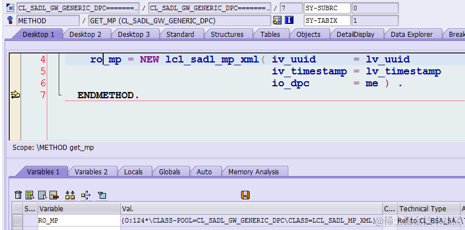The height and width of the screenshot is (230, 465).
Task: Open the Desktop 3 tab
Action: (134, 34)
